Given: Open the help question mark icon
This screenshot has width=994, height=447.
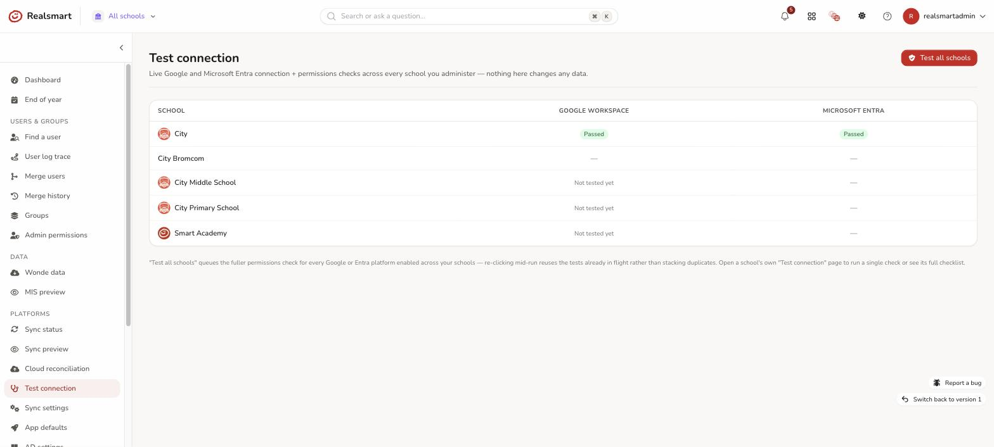Looking at the screenshot, I should [887, 16].
